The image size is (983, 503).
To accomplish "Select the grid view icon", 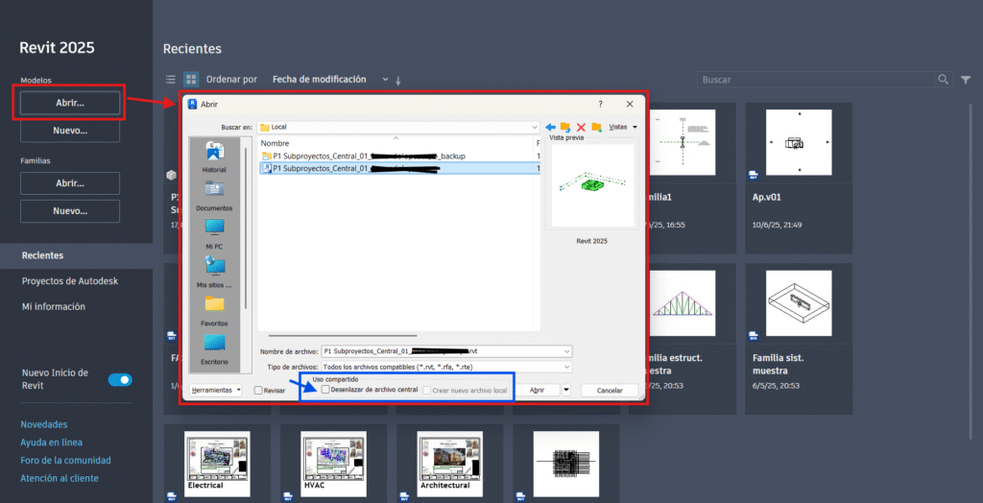I will coord(190,80).
